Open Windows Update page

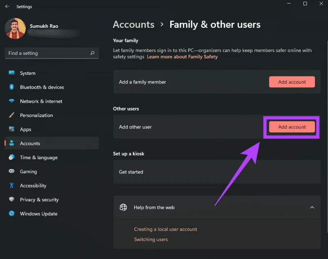pyautogui.click(x=52, y=214)
